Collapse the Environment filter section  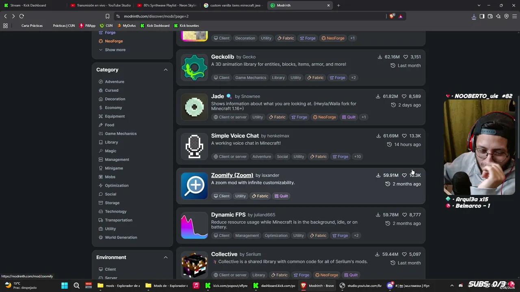[x=165, y=257]
